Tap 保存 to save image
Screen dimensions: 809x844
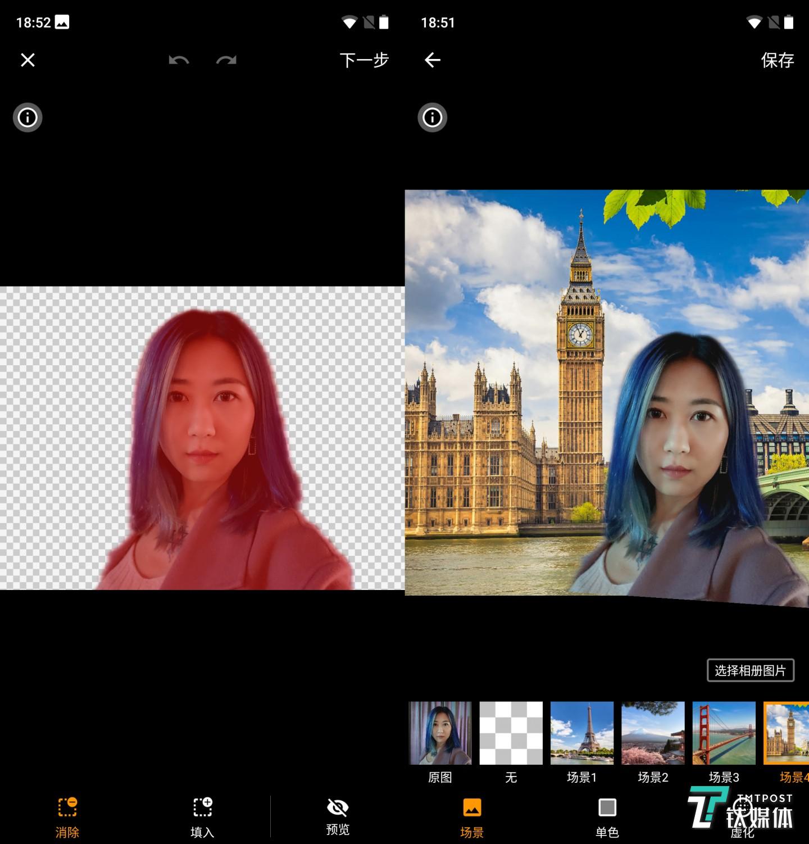[777, 60]
